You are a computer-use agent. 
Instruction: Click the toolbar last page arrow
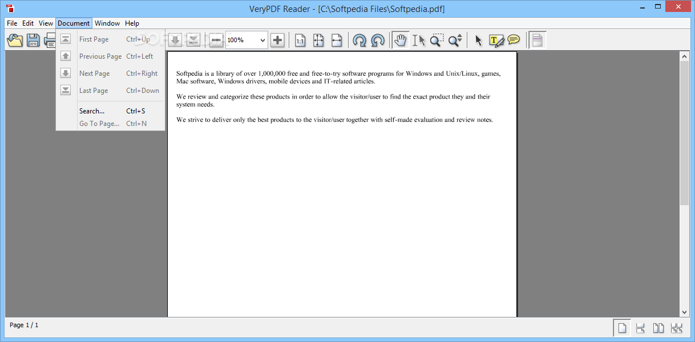tap(193, 40)
